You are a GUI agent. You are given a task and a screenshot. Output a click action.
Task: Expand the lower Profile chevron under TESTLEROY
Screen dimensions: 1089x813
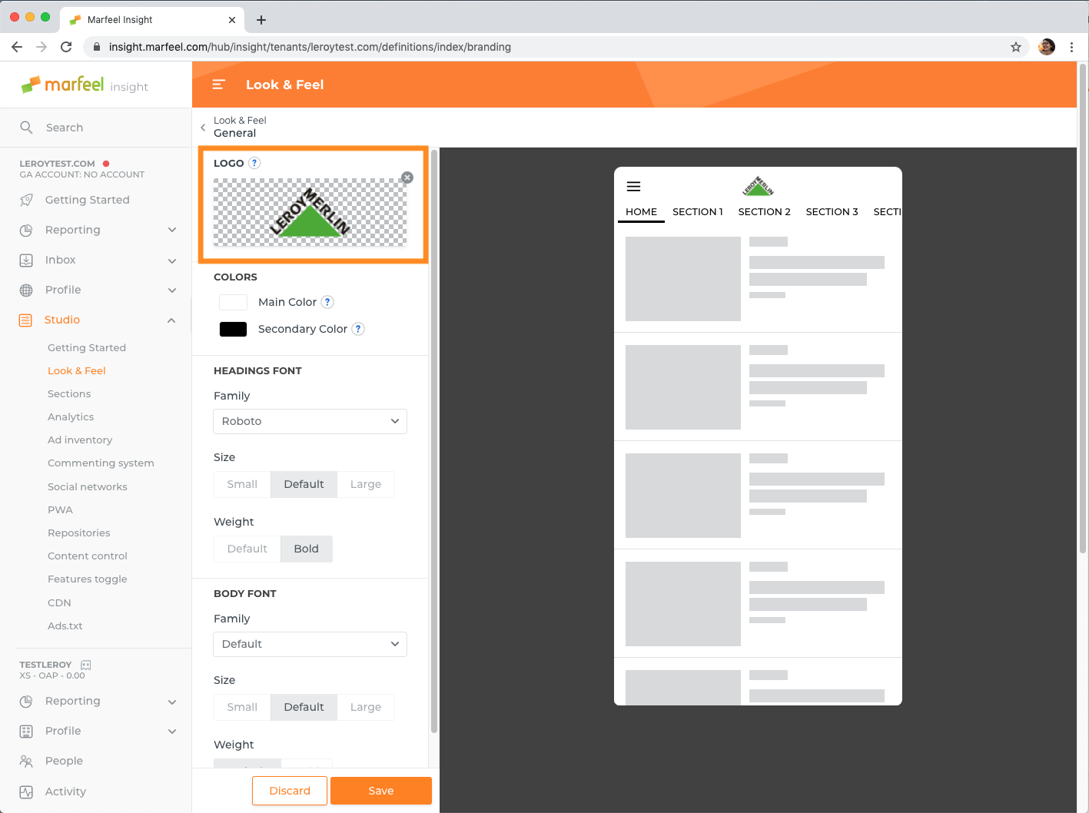coord(172,732)
